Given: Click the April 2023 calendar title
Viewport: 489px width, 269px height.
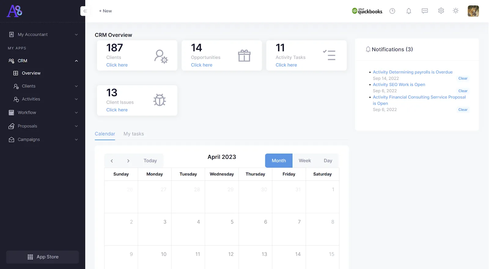Looking at the screenshot, I should [222, 157].
